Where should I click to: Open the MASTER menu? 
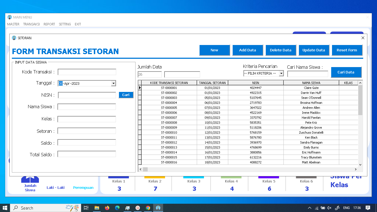pyautogui.click(x=13, y=24)
